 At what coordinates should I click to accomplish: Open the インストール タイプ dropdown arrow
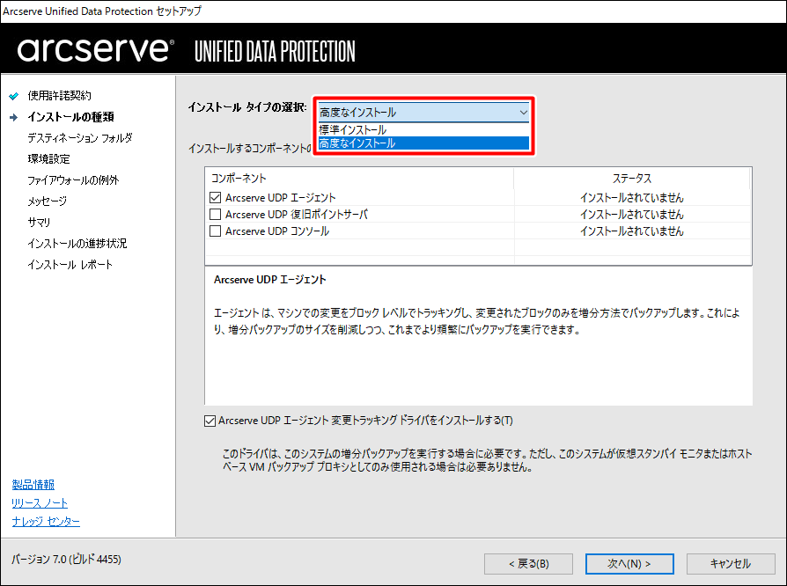click(x=523, y=113)
